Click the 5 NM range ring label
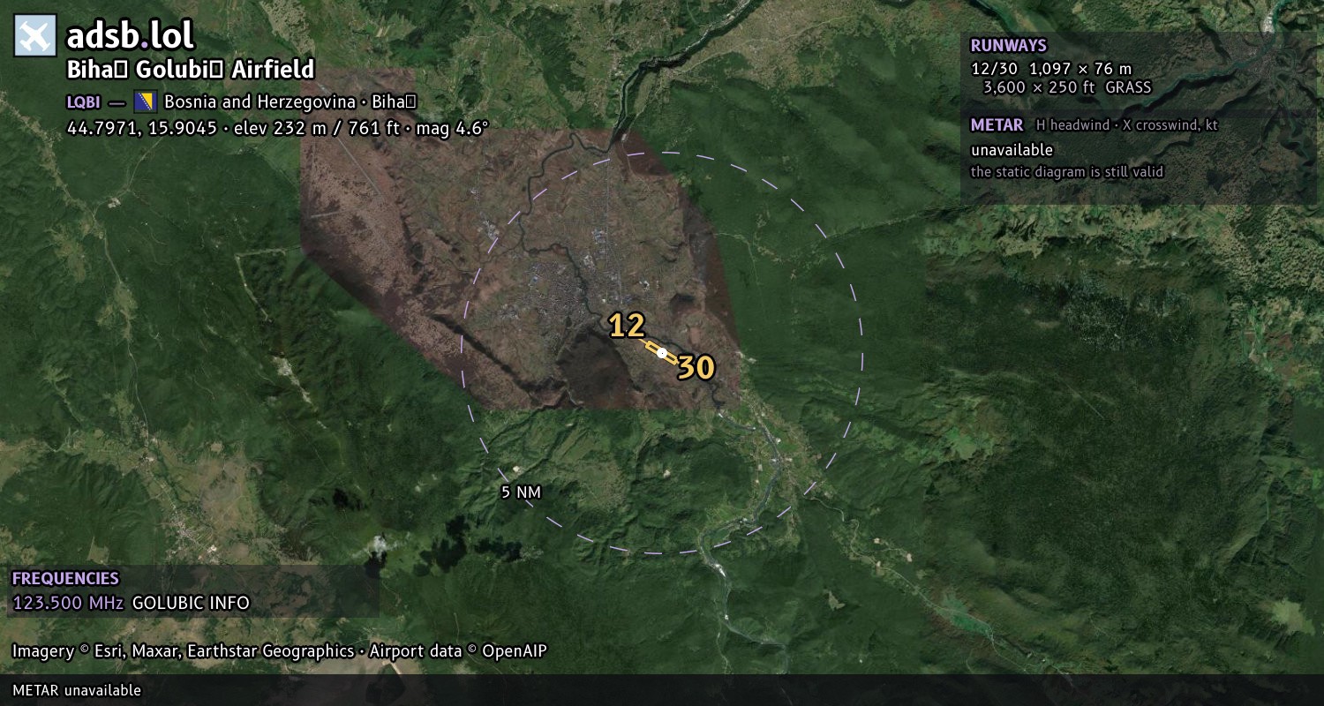The height and width of the screenshot is (706, 1324). click(x=521, y=492)
